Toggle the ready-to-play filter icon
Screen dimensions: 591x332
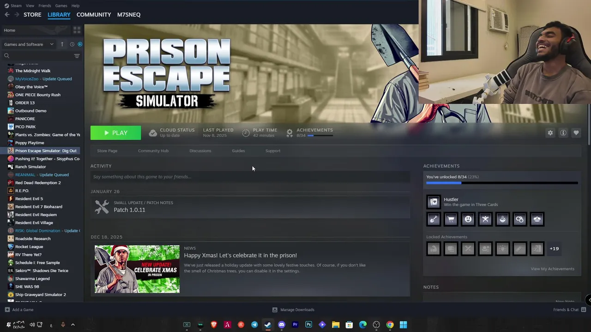click(x=80, y=44)
